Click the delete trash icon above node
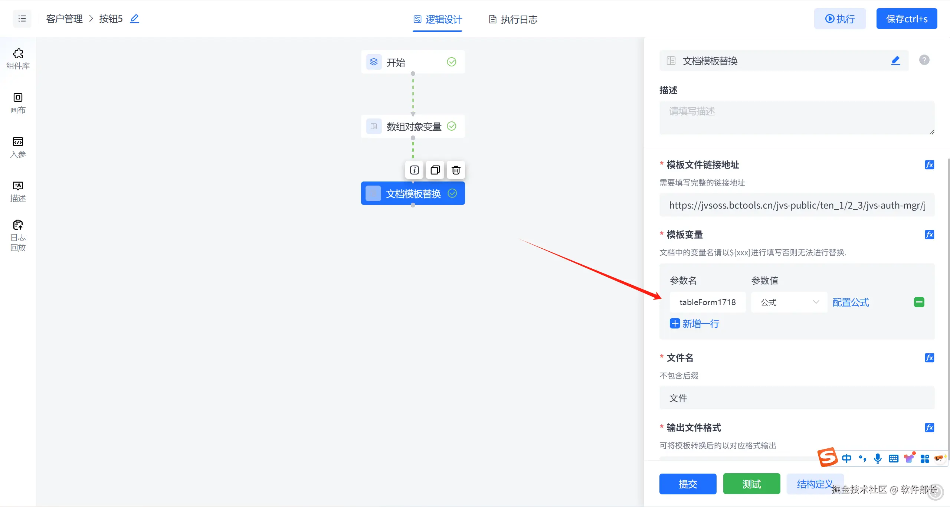 tap(456, 170)
